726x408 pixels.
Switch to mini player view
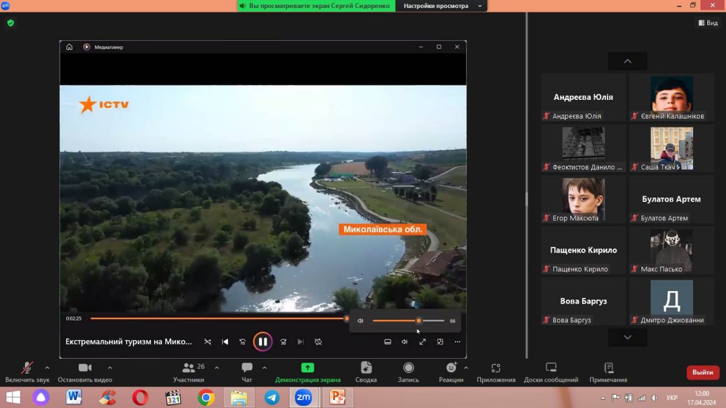tap(440, 342)
